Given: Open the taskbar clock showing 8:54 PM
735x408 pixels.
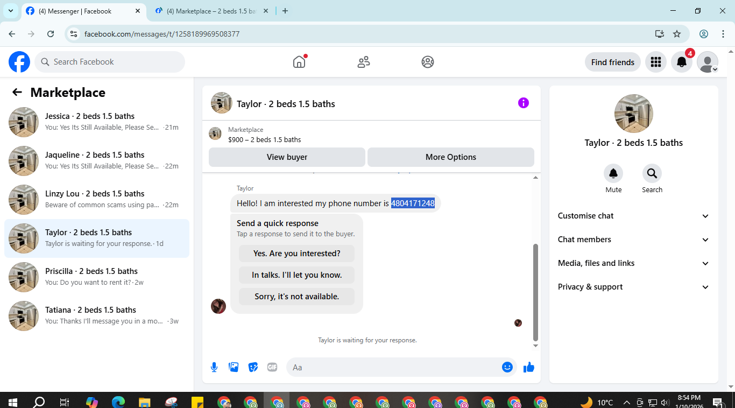Looking at the screenshot, I should (x=689, y=401).
